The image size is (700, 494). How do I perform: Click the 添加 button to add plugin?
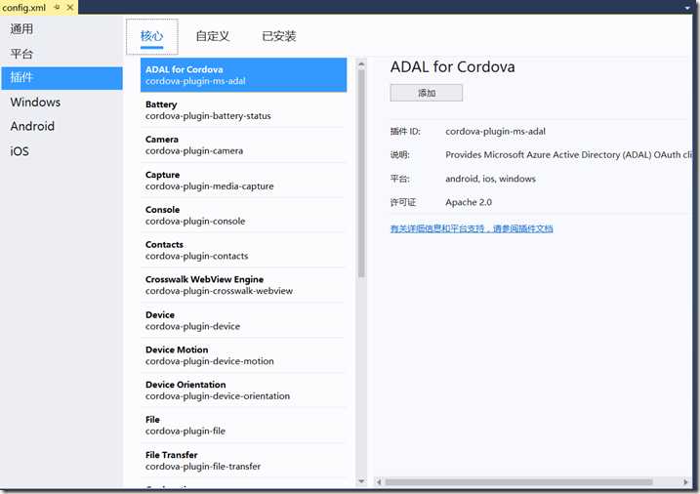click(427, 93)
